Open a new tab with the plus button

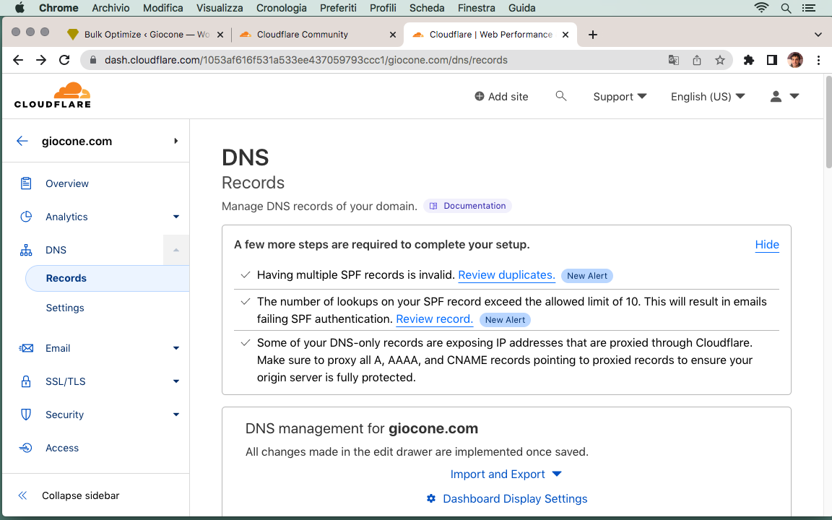(593, 35)
